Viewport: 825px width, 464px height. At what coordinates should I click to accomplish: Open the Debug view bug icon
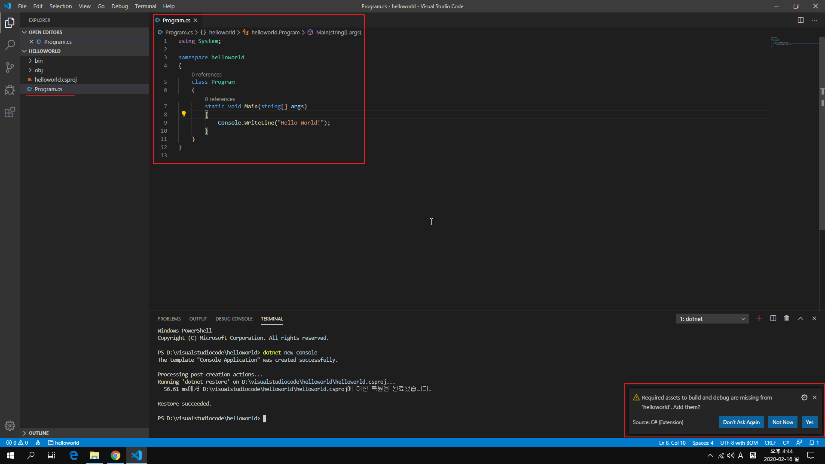10,90
